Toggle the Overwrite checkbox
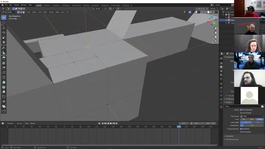The width and height of the screenshot is (265, 149). (x=241, y=129)
